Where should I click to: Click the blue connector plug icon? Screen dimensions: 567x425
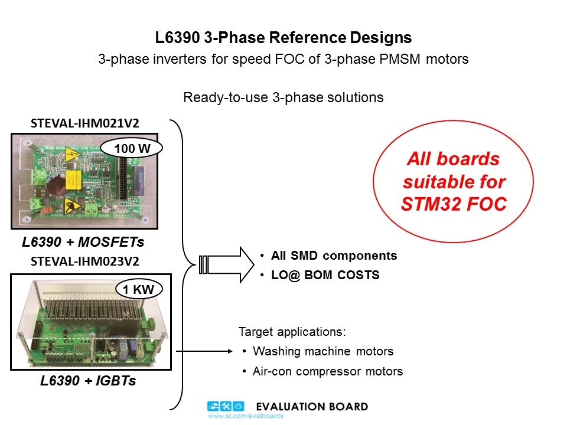(213, 407)
